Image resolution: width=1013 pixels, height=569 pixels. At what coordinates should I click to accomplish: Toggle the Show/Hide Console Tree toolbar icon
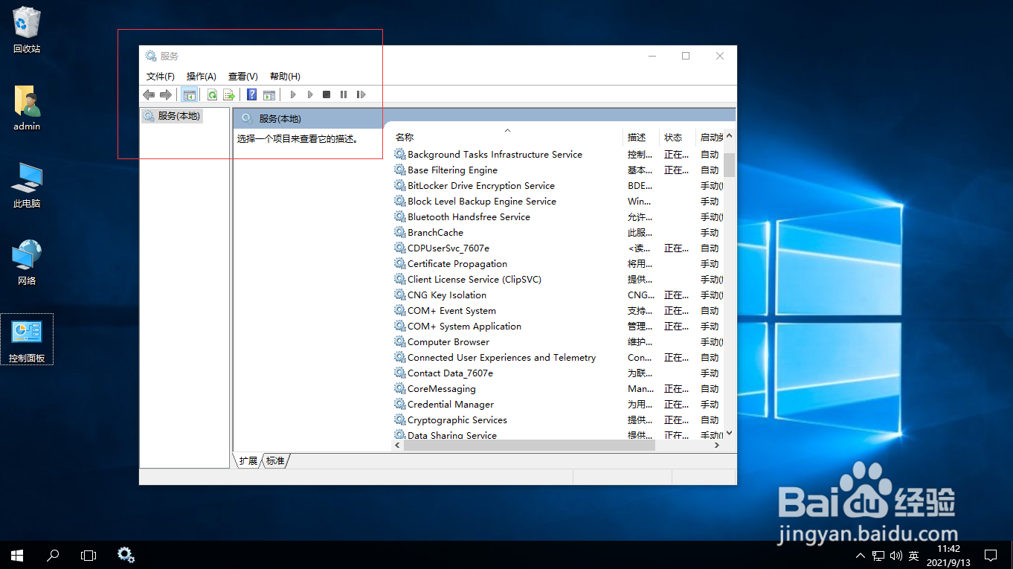(190, 94)
